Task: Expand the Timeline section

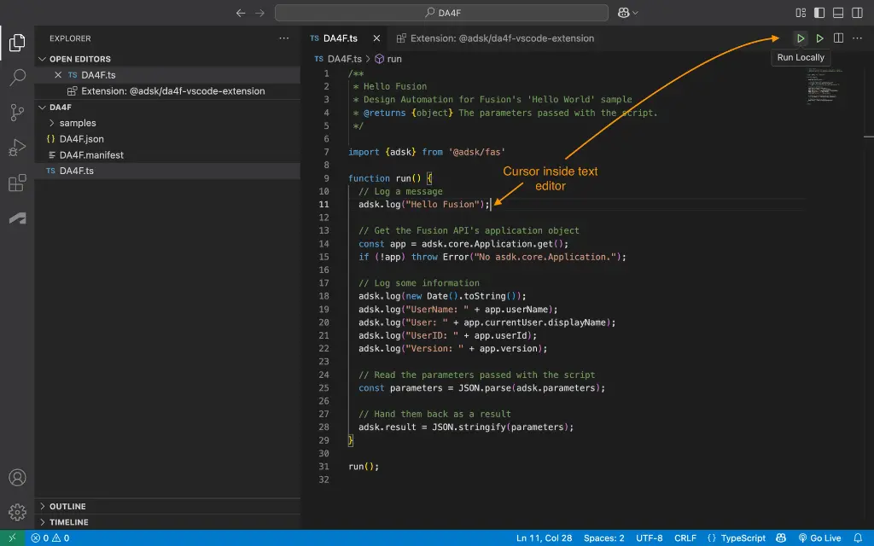Action: point(43,522)
